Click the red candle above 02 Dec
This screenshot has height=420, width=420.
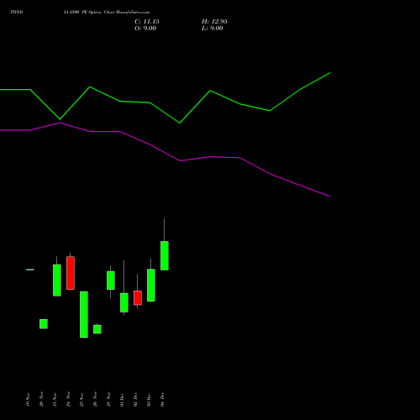coord(138,298)
